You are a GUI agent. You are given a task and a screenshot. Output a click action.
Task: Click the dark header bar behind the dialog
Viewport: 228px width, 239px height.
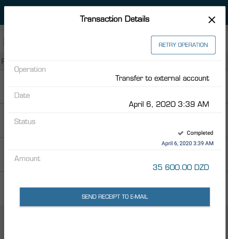114,3
